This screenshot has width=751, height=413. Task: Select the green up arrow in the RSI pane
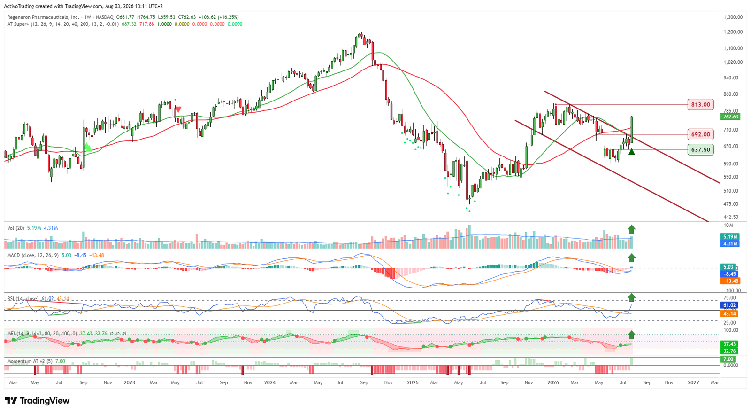point(632,297)
